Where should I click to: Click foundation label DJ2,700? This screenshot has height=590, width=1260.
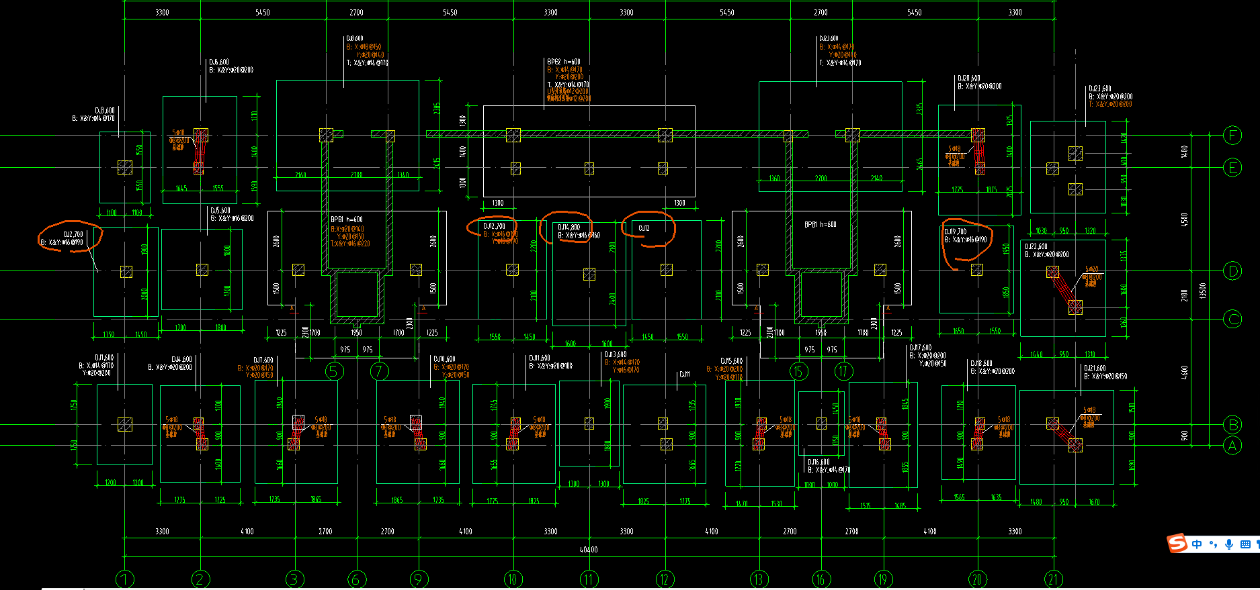73,234
